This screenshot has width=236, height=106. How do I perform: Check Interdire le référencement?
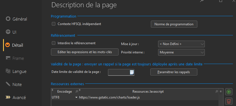click(x=54, y=43)
